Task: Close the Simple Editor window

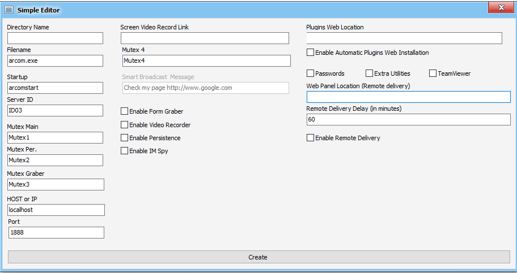Action: click(x=497, y=8)
